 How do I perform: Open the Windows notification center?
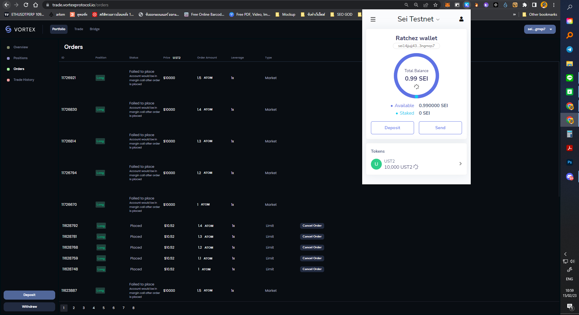pyautogui.click(x=570, y=307)
